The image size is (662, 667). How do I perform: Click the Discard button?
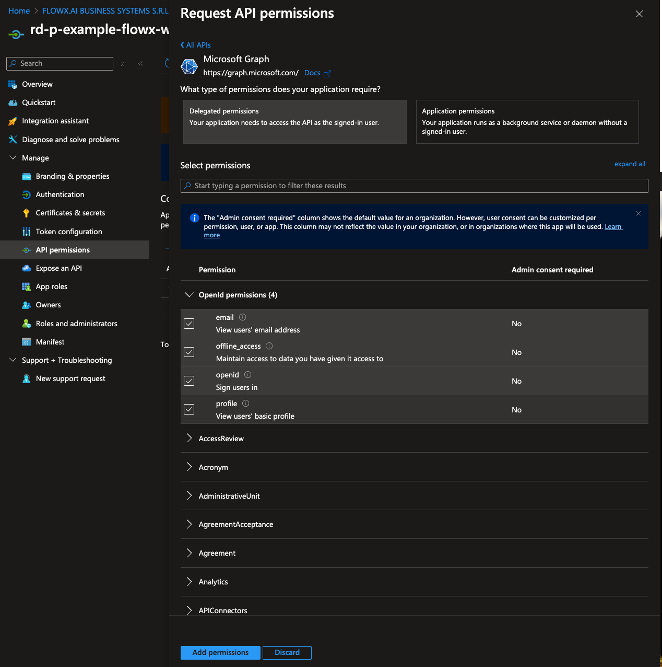point(287,652)
